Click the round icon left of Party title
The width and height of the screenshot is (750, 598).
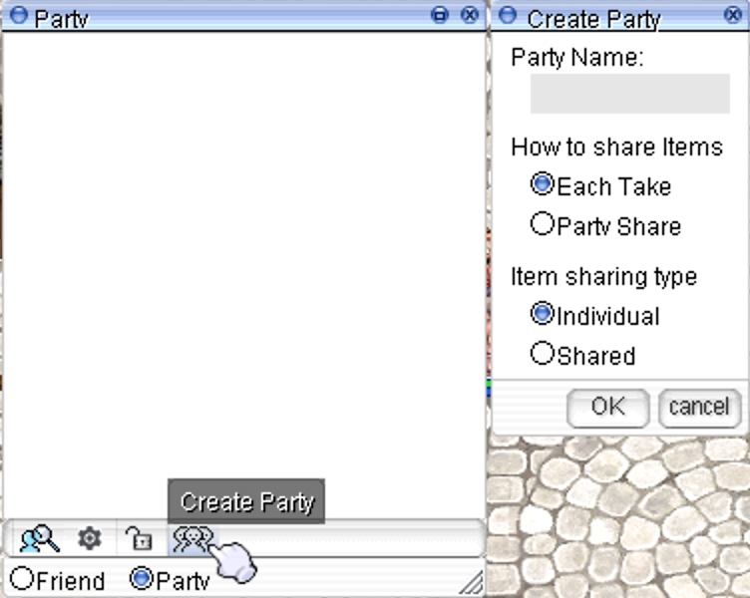[x=18, y=16]
